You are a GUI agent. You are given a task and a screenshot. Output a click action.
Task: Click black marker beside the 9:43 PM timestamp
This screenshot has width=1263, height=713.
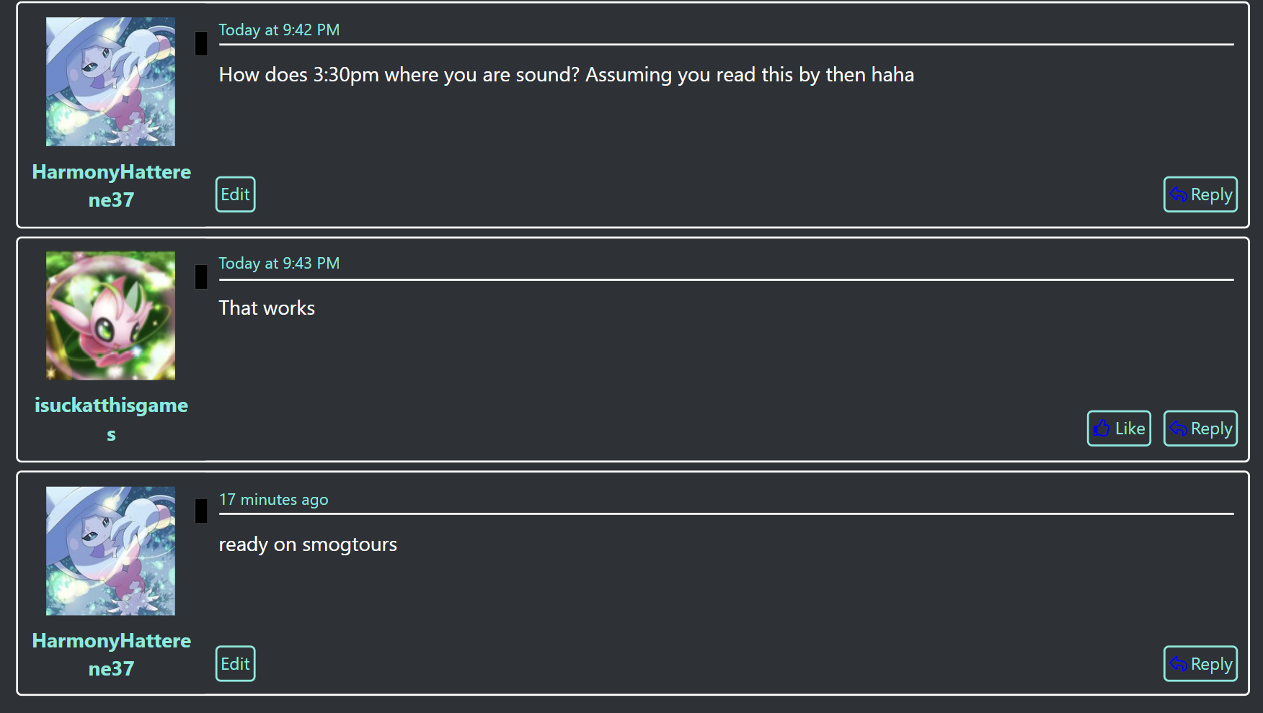(x=201, y=277)
